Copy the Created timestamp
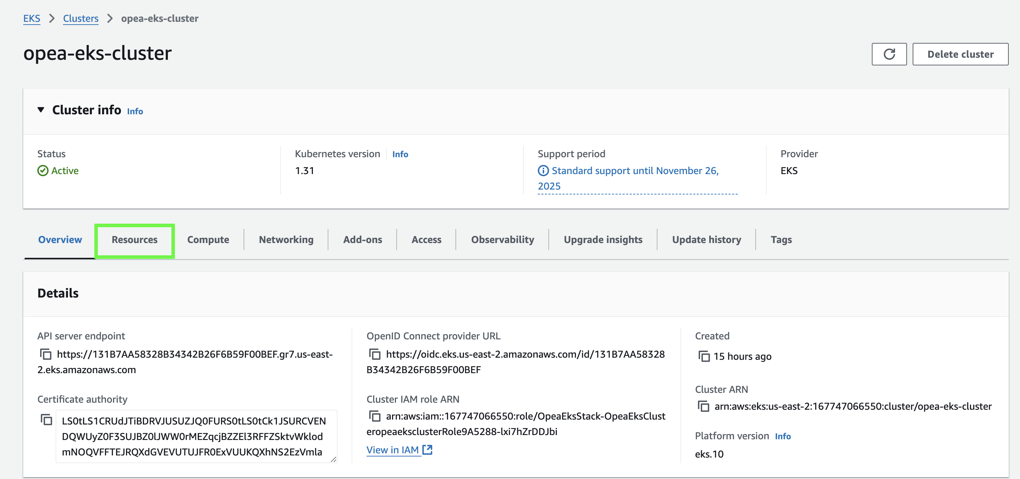The height and width of the screenshot is (479, 1020). (704, 356)
